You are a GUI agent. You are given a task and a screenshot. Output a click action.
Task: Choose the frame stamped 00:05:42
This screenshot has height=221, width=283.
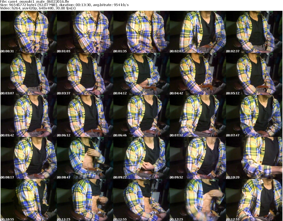[29, 116]
